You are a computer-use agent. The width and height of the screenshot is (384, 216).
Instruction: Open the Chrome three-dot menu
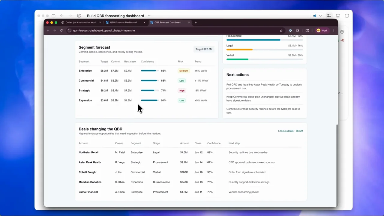tap(334, 31)
